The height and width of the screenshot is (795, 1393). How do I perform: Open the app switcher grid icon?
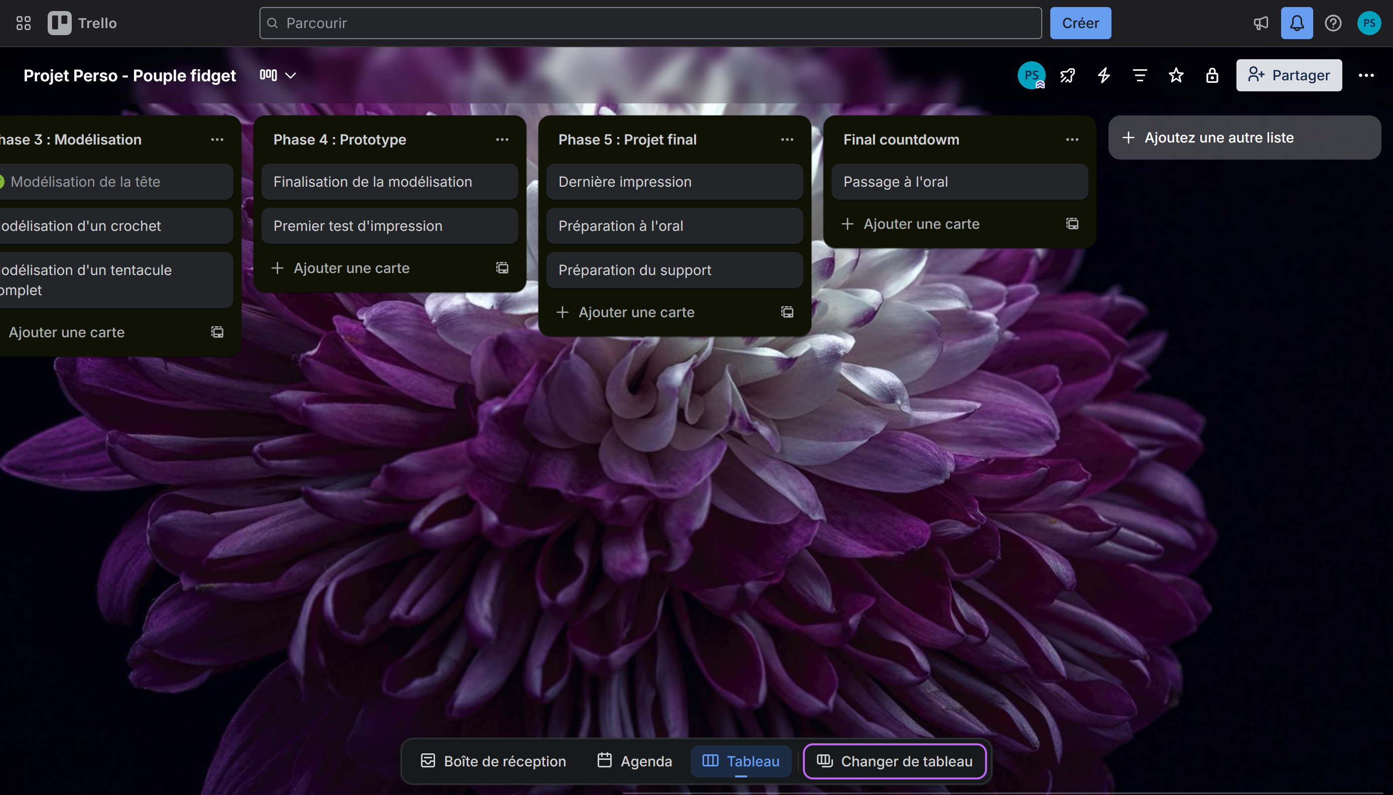23,23
